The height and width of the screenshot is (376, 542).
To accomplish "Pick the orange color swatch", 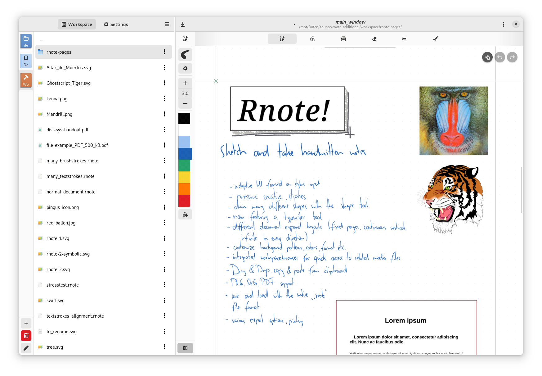I will (184, 189).
